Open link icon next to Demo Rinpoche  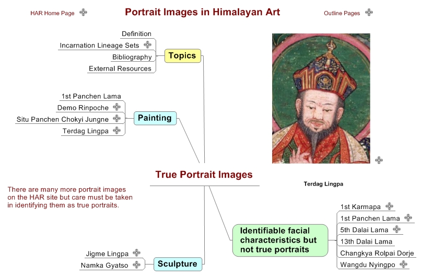[x=116, y=107]
